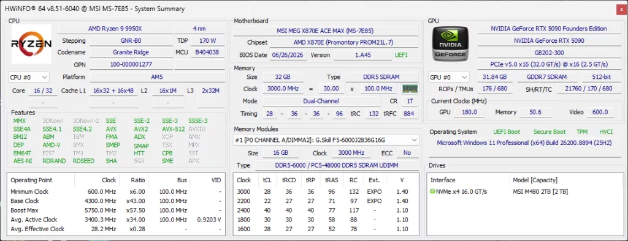Click the AMD-V feature label
This screenshot has width=628, height=241.
[x=52, y=145]
